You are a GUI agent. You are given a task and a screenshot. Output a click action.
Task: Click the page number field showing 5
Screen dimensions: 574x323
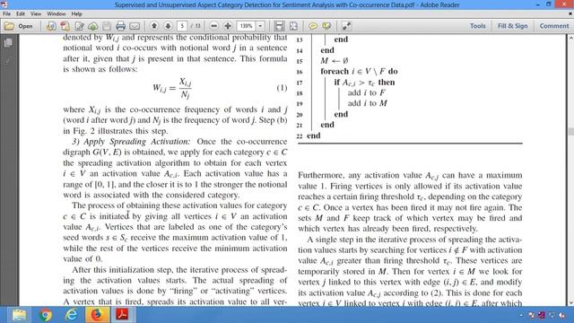pyautogui.click(x=182, y=26)
